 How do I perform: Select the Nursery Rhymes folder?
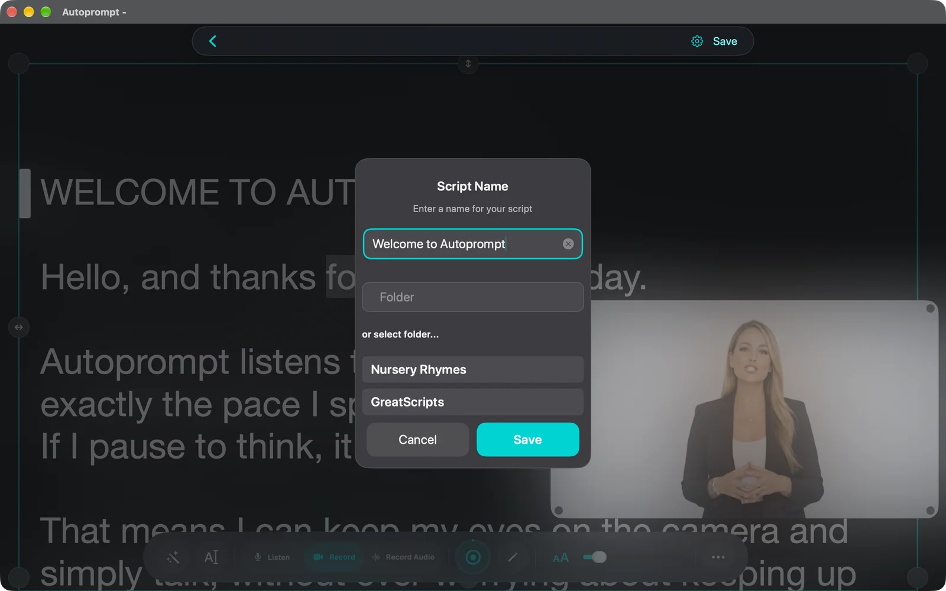pyautogui.click(x=472, y=369)
